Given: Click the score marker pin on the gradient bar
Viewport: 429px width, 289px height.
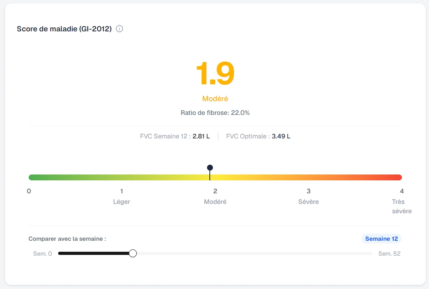Looking at the screenshot, I should coord(210,167).
